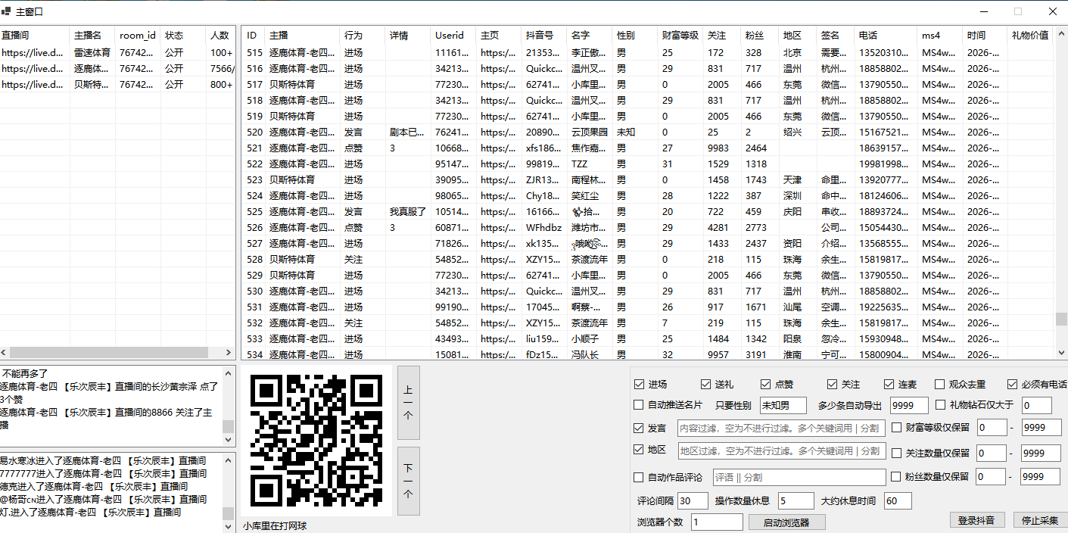Viewport: 1068px width, 533px height.
Task: Toggle the 发言 checkbox
Action: (639, 428)
